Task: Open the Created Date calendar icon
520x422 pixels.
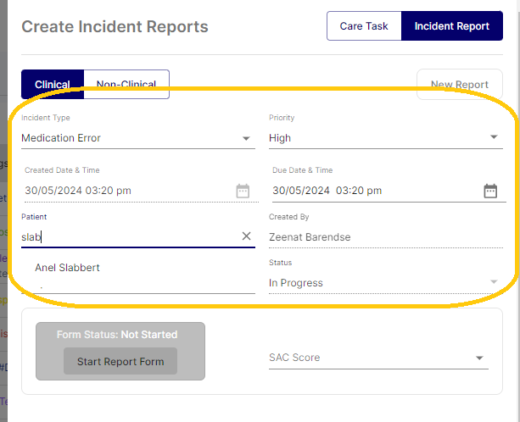Action: (x=243, y=191)
